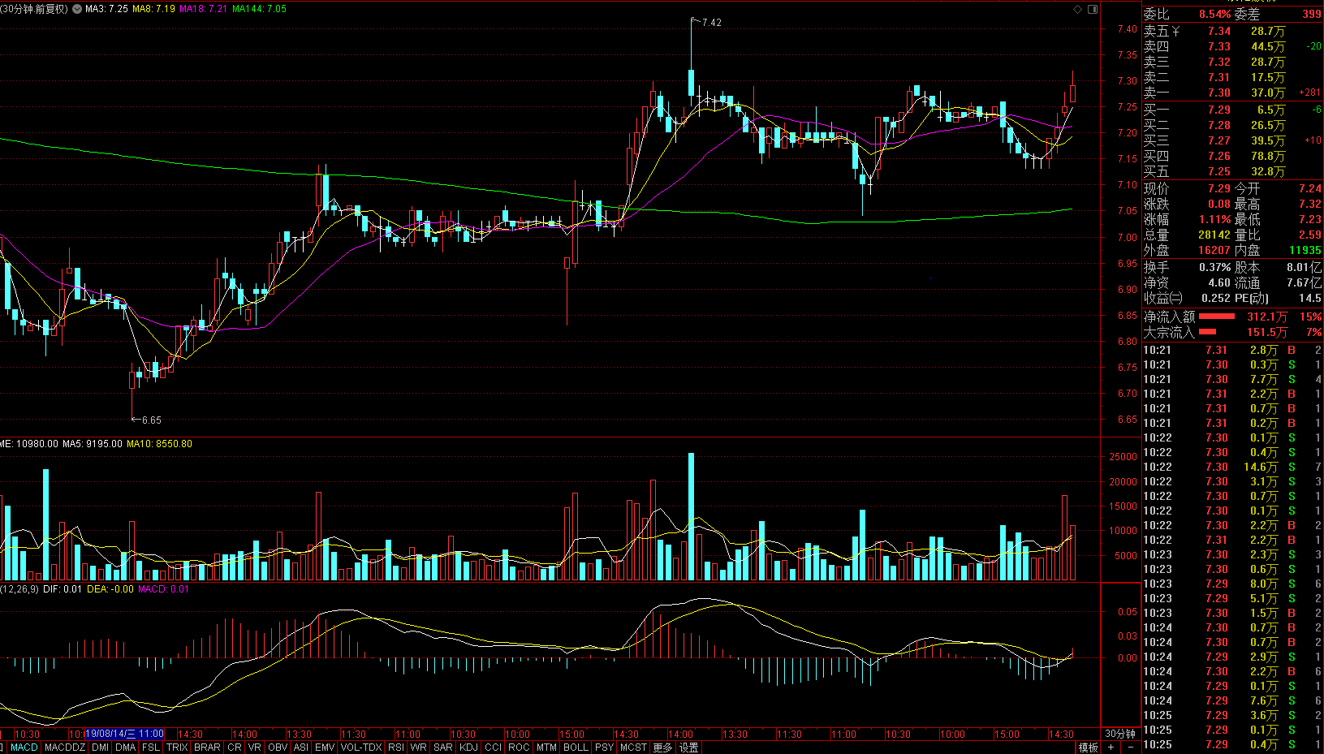This screenshot has height=754, width=1324.
Task: Click the small box icon left of MACD tab
Action: [x=2, y=747]
